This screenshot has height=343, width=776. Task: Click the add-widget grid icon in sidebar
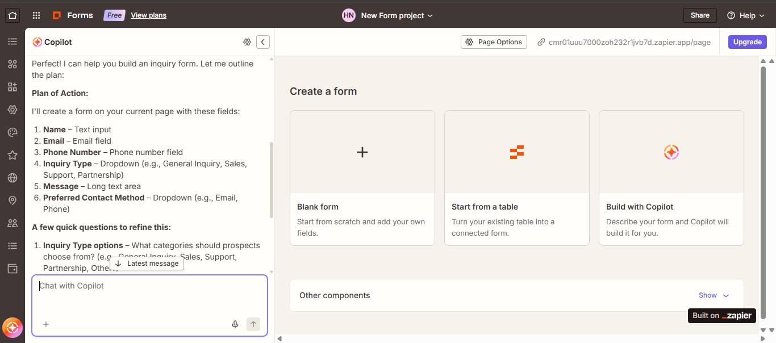[12, 87]
